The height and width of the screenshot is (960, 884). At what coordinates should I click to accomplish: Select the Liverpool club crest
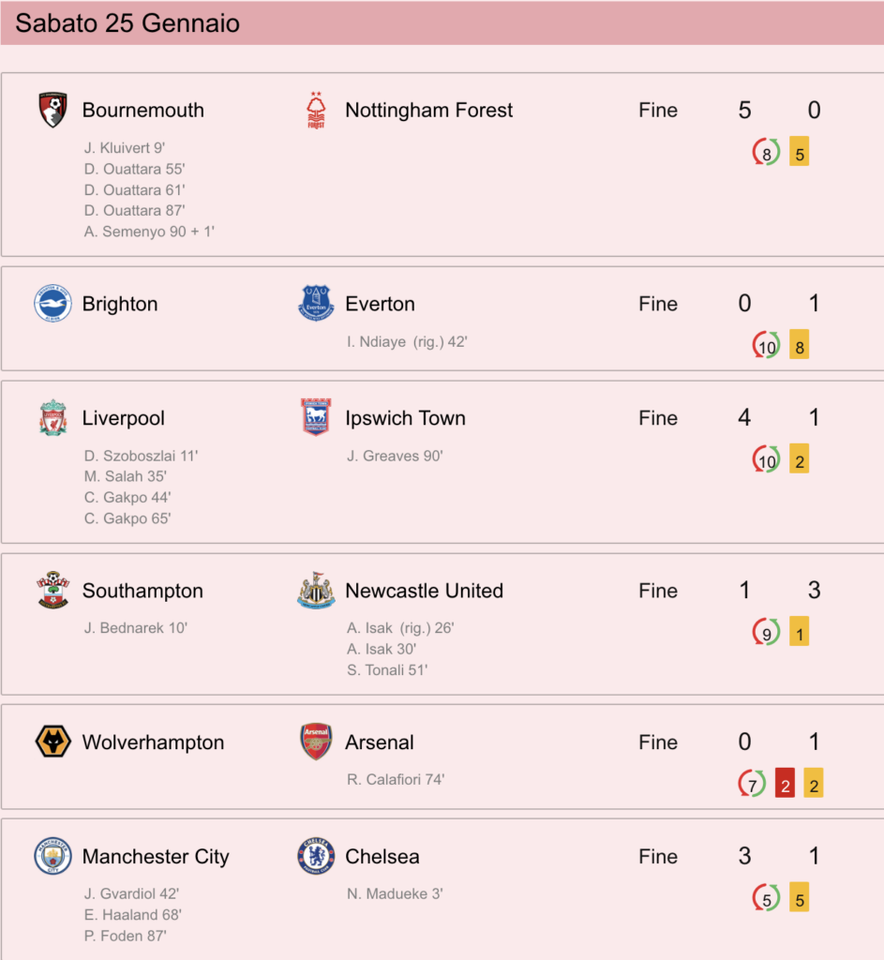tap(52, 417)
